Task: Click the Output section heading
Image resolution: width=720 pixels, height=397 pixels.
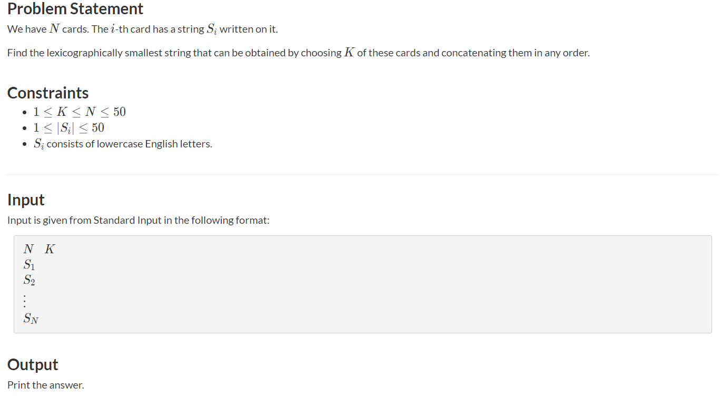Action: pyautogui.click(x=33, y=365)
